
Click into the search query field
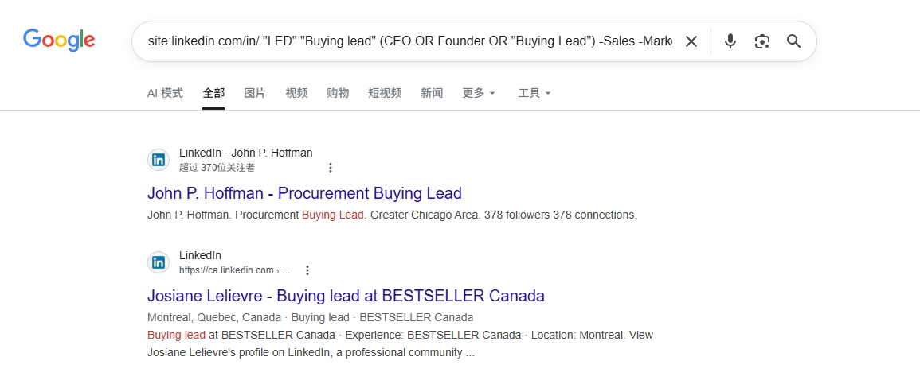[x=409, y=41]
